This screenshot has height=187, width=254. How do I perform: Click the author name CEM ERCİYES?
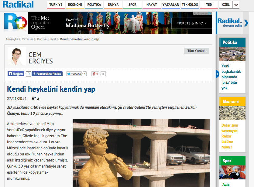pos(41,58)
